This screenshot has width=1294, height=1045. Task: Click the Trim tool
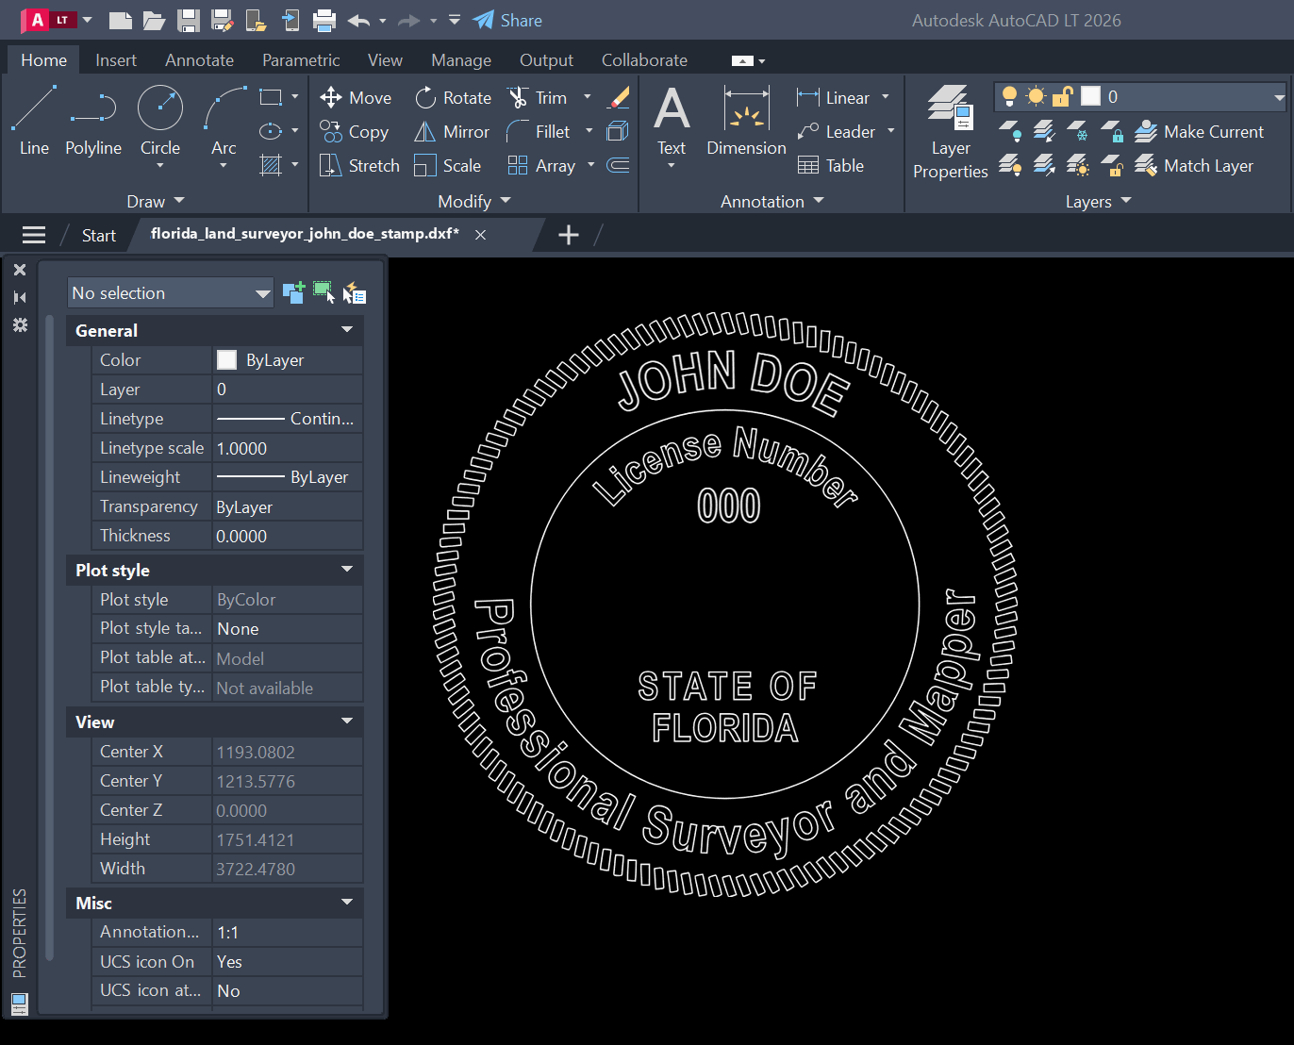[537, 97]
